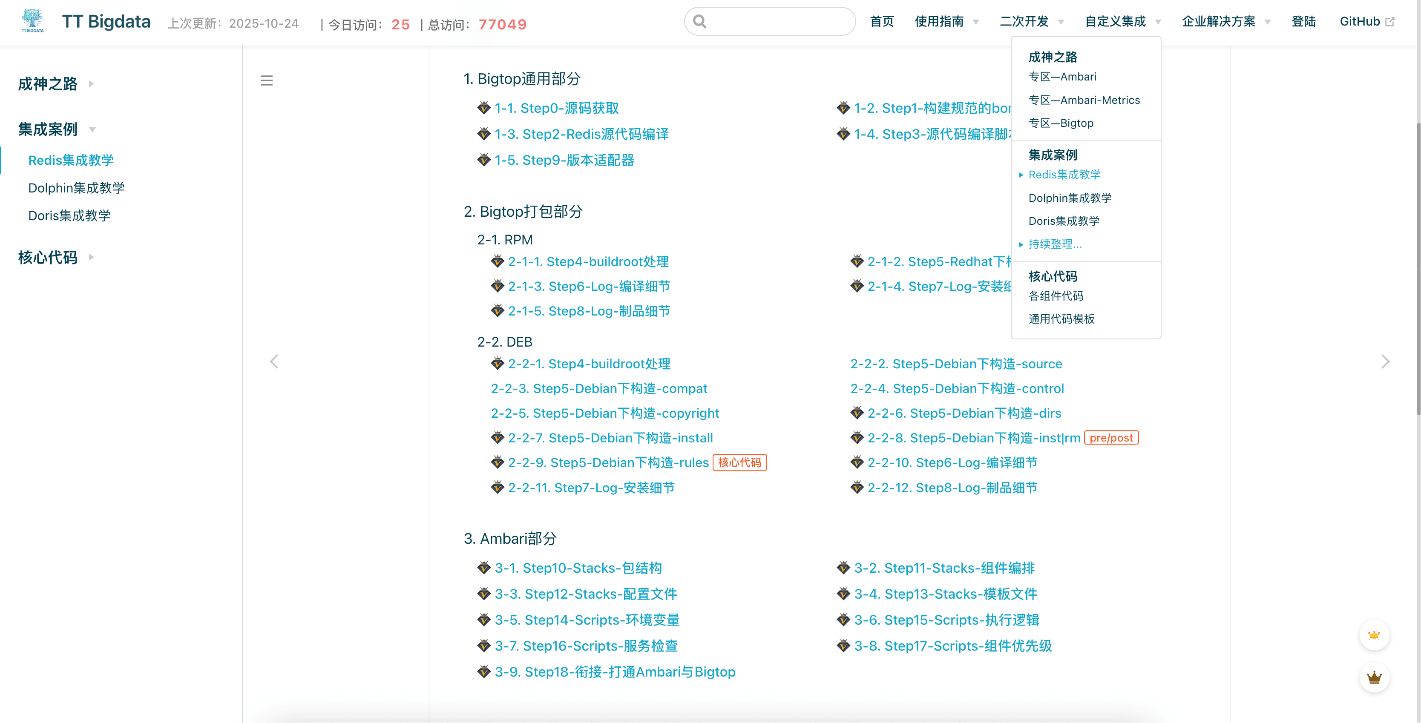The height and width of the screenshot is (723, 1421).
Task: Click inside the search input field
Action: coord(778,22)
